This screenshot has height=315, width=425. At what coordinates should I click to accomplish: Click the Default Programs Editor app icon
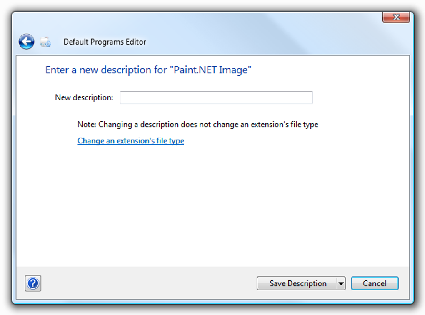click(45, 42)
